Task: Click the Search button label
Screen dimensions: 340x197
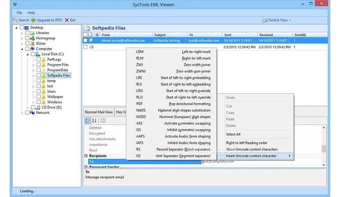Action: tap(24, 20)
